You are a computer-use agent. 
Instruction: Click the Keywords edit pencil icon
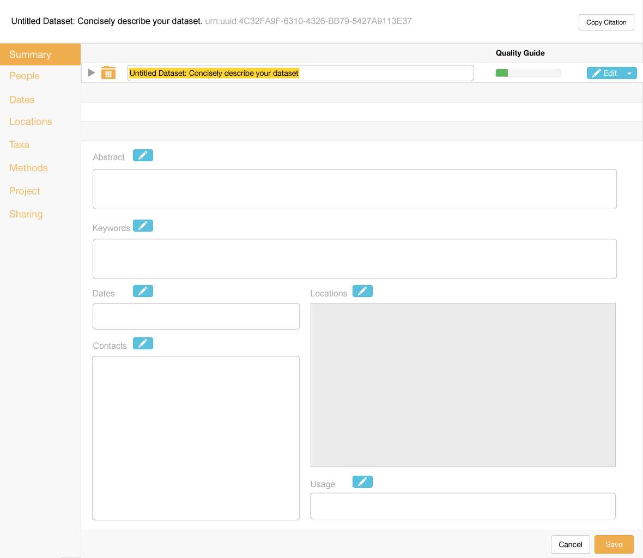click(x=143, y=226)
